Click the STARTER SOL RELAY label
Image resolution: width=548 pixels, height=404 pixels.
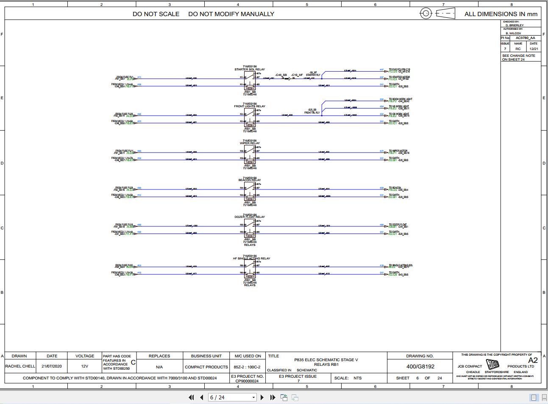pos(250,70)
